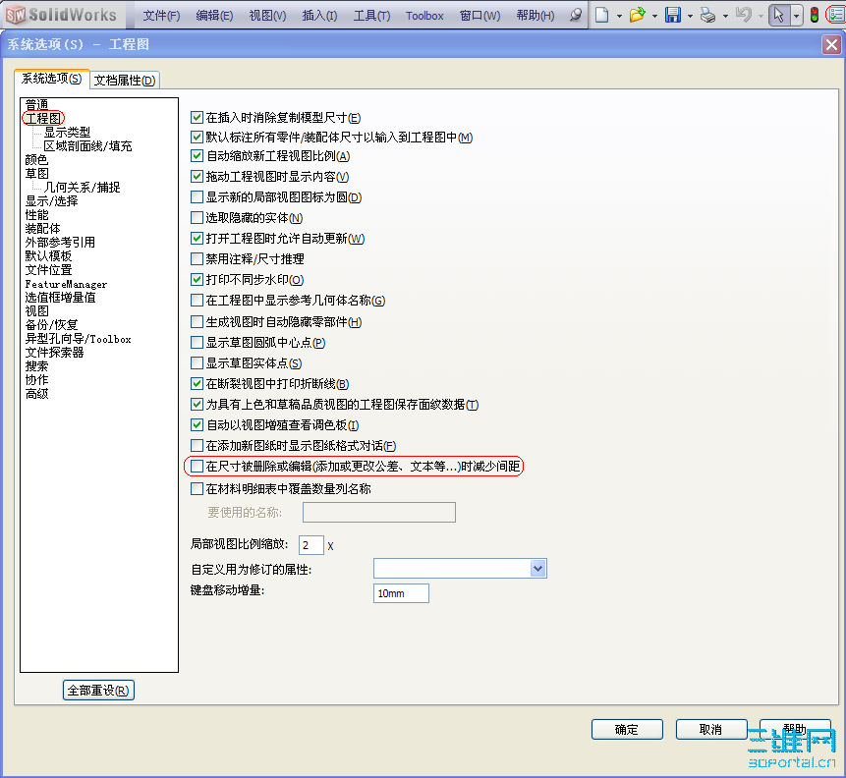The height and width of the screenshot is (778, 846).
Task: Select 颜色 in the options tree
Action: pyautogui.click(x=36, y=160)
